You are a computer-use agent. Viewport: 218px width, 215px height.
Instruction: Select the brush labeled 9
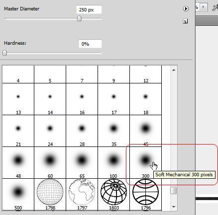click(x=114, y=74)
